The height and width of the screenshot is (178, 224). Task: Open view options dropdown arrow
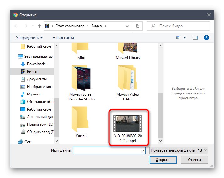pyautogui.click(x=184, y=38)
